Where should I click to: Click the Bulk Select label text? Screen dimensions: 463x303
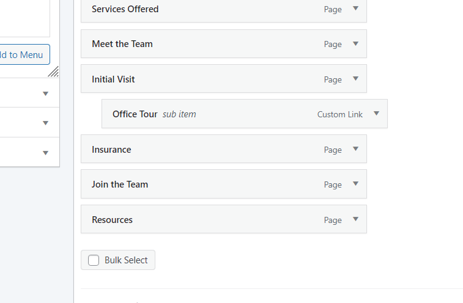coord(126,260)
